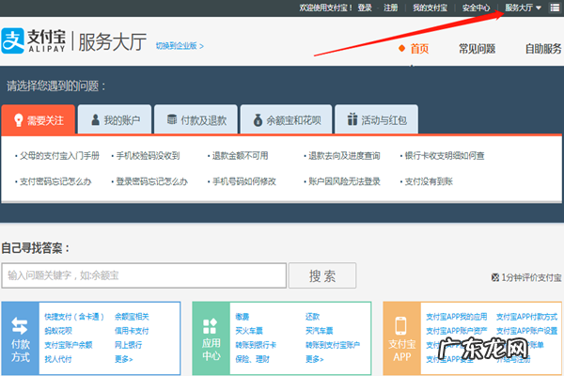This screenshot has height=376, width=564.
Task: Open 支付宝APP账户资产 link
Action: (x=457, y=331)
